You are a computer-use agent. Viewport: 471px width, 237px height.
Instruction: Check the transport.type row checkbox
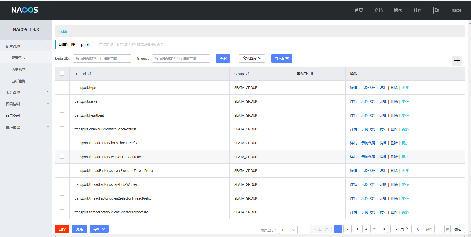62,87
